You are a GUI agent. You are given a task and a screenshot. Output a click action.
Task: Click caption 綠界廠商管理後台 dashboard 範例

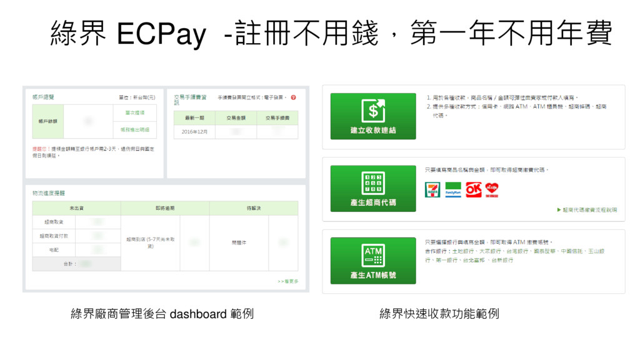pyautogui.click(x=162, y=314)
